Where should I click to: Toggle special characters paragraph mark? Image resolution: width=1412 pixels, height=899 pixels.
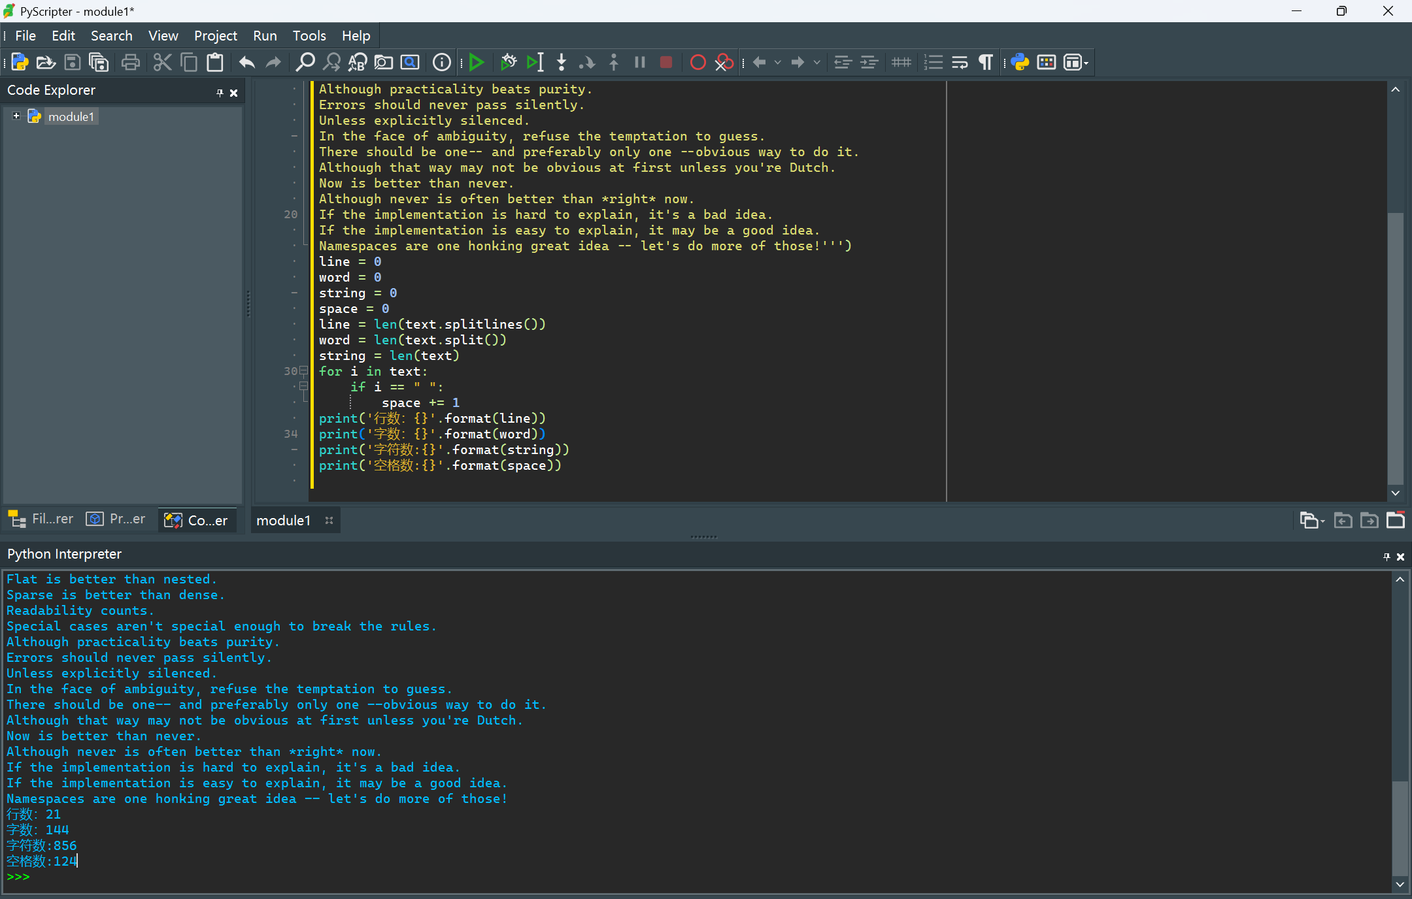[x=986, y=63]
